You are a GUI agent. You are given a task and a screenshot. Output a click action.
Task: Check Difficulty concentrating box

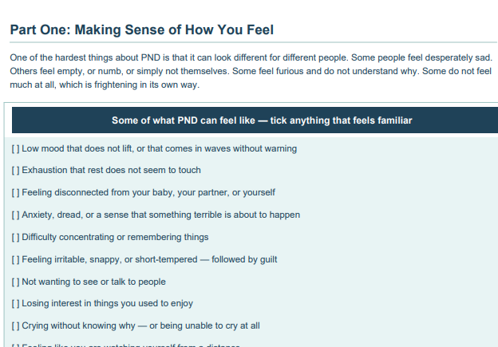coord(16,237)
